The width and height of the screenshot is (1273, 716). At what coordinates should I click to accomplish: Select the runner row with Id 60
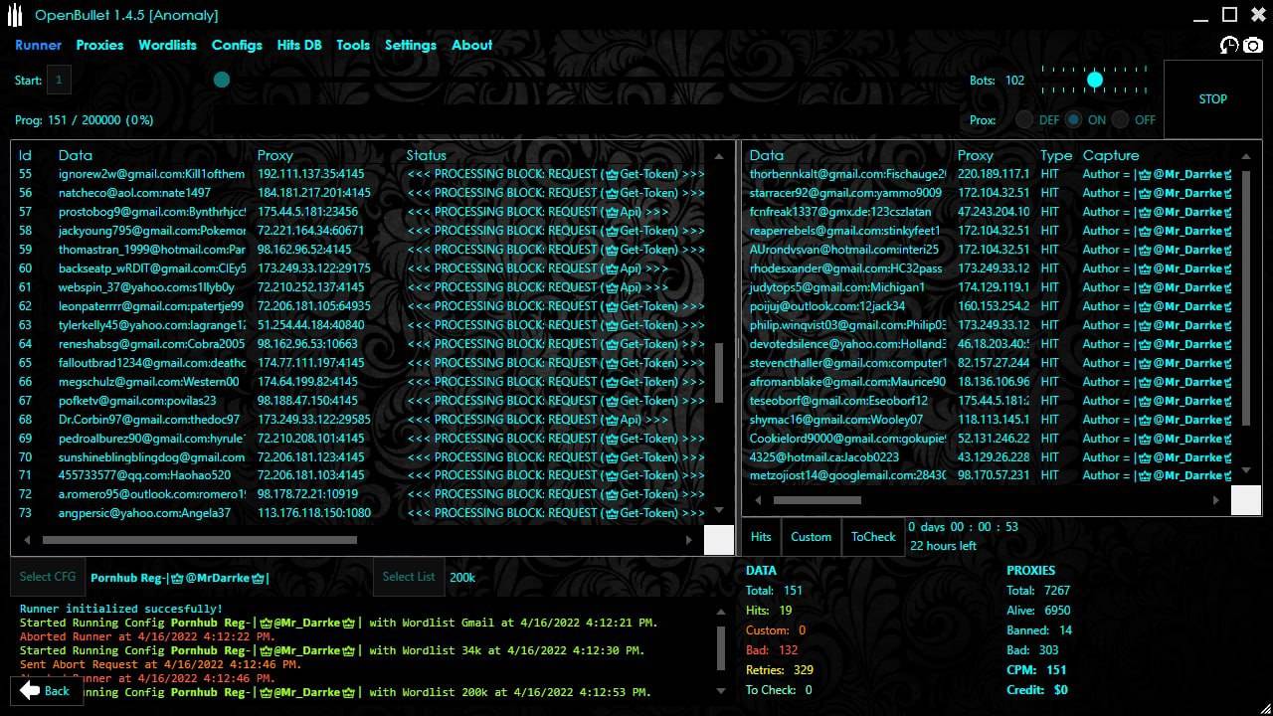tap(362, 268)
